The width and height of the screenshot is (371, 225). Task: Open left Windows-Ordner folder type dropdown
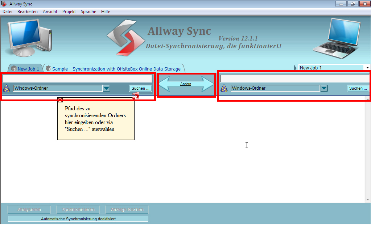[x=107, y=88]
